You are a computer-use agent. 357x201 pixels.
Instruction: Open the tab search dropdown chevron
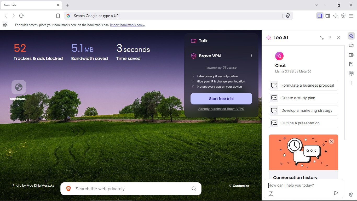pyautogui.click(x=316, y=5)
